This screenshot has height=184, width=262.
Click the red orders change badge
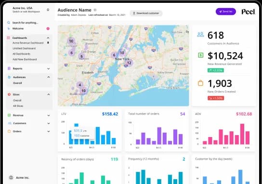[x=216, y=98]
